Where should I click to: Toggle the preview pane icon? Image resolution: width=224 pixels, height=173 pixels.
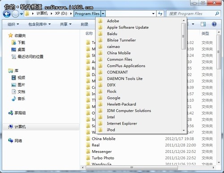[203, 24]
